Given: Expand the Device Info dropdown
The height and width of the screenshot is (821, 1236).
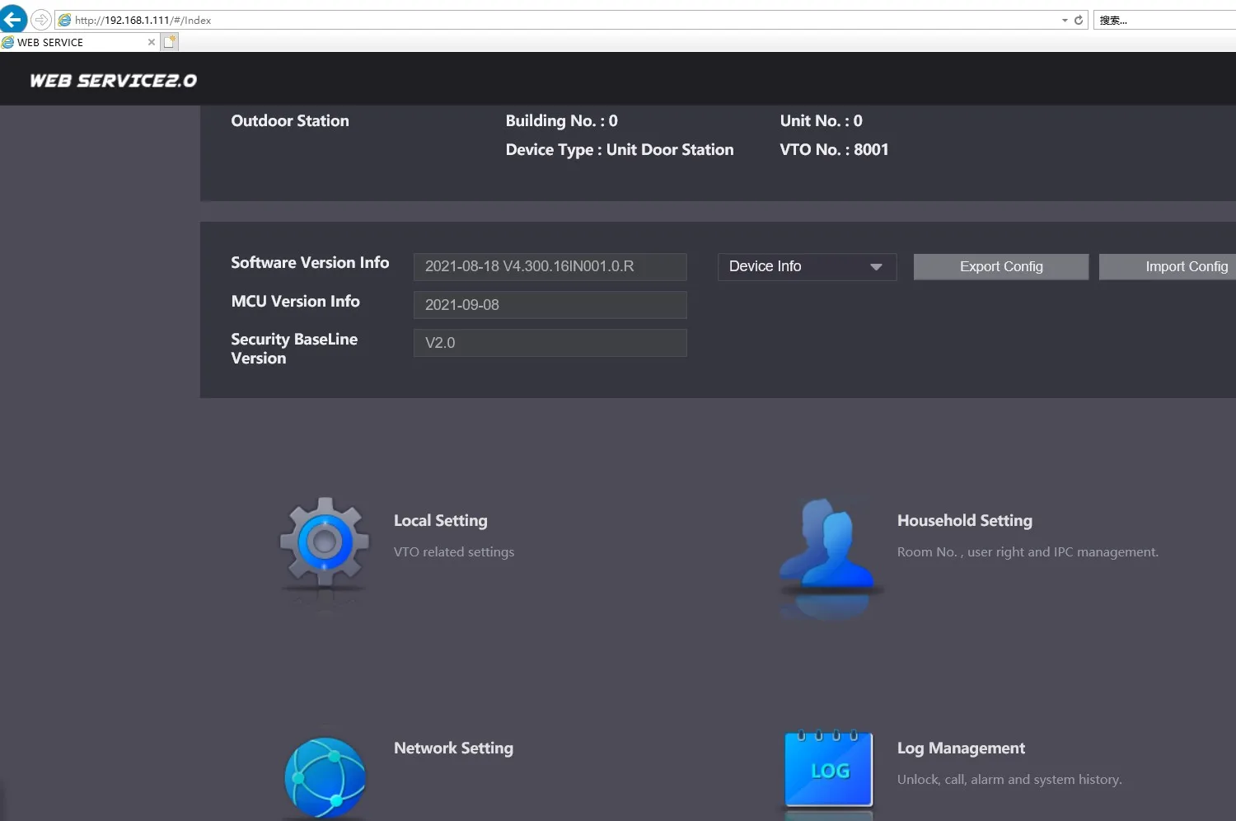Looking at the screenshot, I should click(x=807, y=266).
